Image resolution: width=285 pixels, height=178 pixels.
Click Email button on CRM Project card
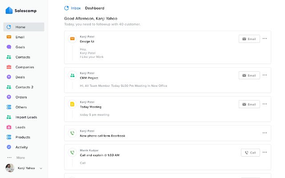[249, 75]
